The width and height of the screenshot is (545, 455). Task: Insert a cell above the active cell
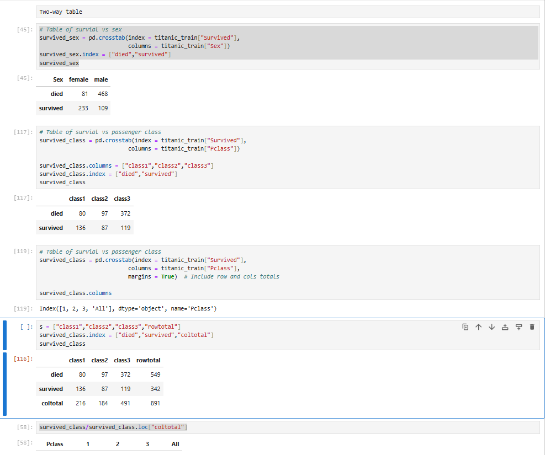point(505,327)
